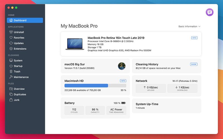
Task: Click the Trash bin icon
Action: click(x=11, y=71)
